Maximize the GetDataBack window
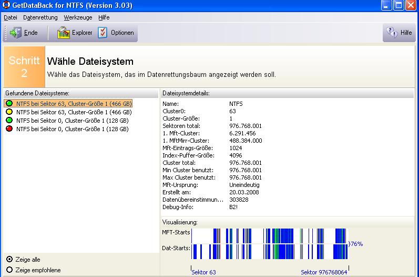The height and width of the screenshot is (277, 419). [x=398, y=5]
